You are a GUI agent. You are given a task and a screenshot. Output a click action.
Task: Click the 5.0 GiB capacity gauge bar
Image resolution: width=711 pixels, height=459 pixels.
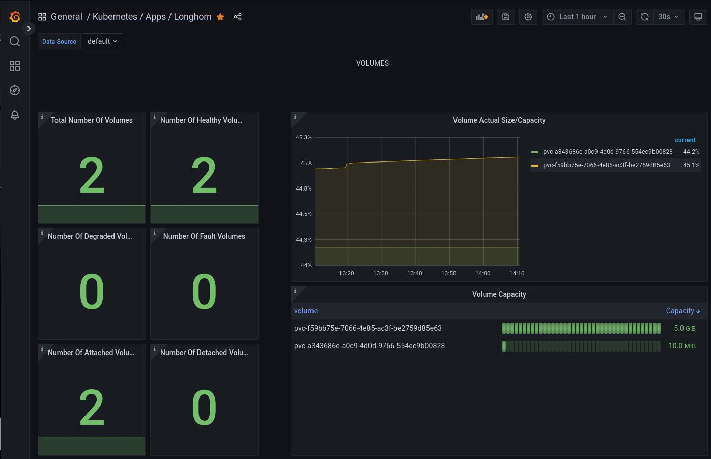click(581, 328)
